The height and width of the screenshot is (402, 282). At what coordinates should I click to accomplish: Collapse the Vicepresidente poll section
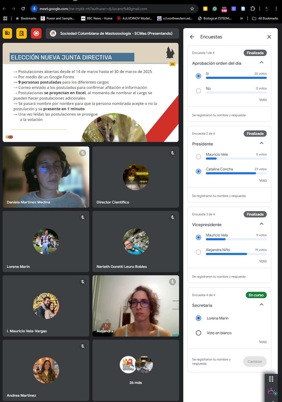262,224
